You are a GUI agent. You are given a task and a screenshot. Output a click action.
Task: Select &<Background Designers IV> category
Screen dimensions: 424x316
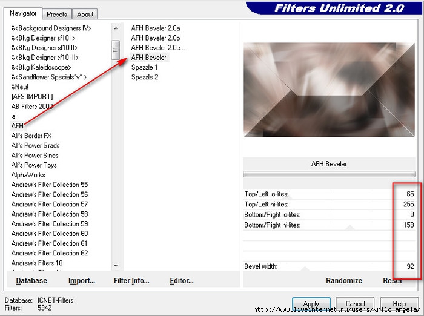pos(51,28)
